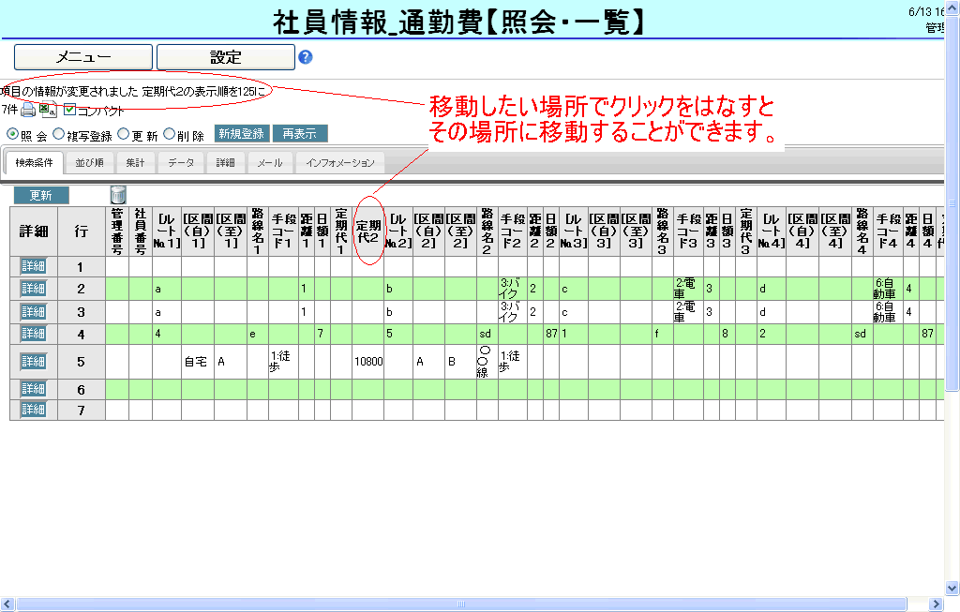The image size is (960, 612).
Task: Toggle the コンパクト checkbox
Action: coord(69,110)
